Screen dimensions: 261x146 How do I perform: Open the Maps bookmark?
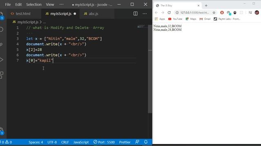[x=191, y=19]
